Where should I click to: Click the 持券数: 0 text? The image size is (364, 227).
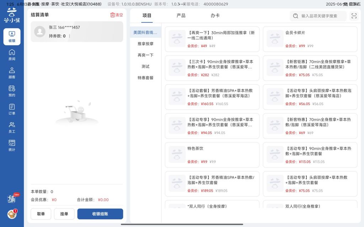point(57,36)
